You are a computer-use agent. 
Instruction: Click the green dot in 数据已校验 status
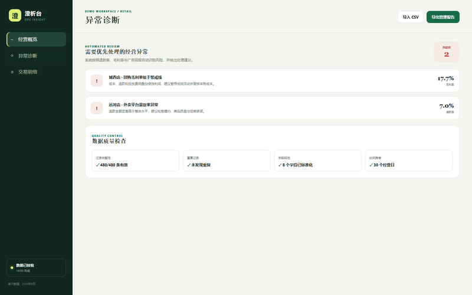pos(12,268)
